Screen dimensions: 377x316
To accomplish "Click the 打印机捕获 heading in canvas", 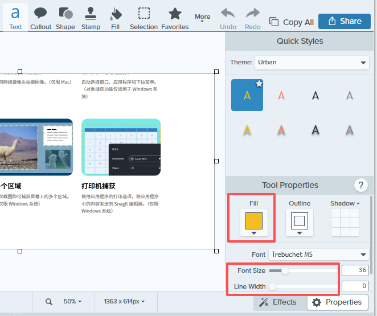I will point(99,186).
